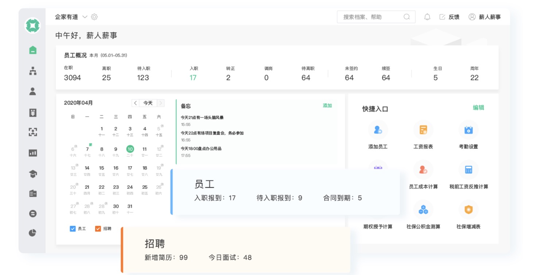Click 添加 to add a memo
Viewport: 533px width, 275px height.
pyautogui.click(x=327, y=105)
